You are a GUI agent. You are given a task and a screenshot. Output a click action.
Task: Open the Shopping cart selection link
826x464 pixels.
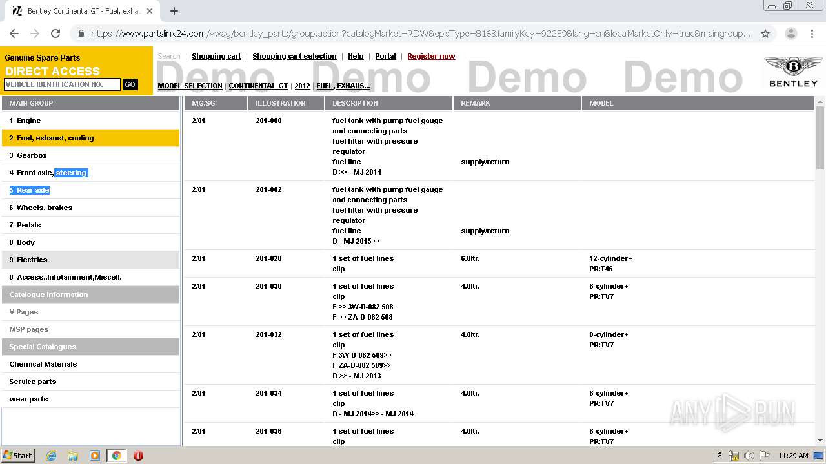(x=294, y=56)
